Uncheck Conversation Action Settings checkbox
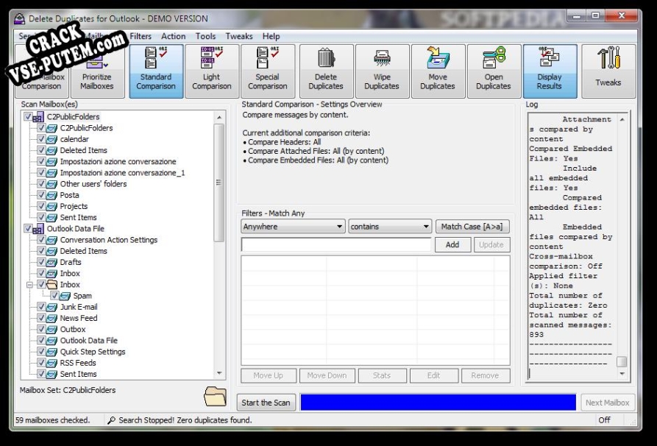Viewport: 657px width, 446px height. pos(41,240)
